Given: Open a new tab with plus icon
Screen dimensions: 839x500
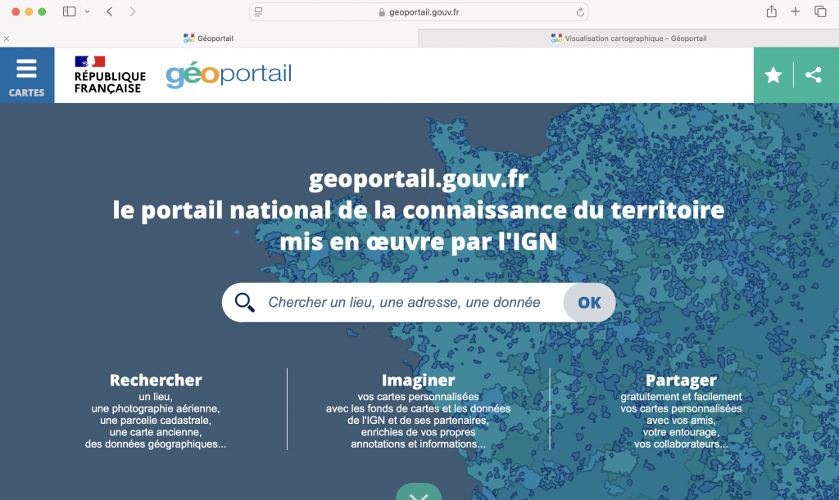Looking at the screenshot, I should tap(795, 11).
